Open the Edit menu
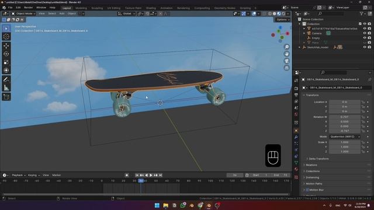The image size is (374, 210). click(x=18, y=8)
